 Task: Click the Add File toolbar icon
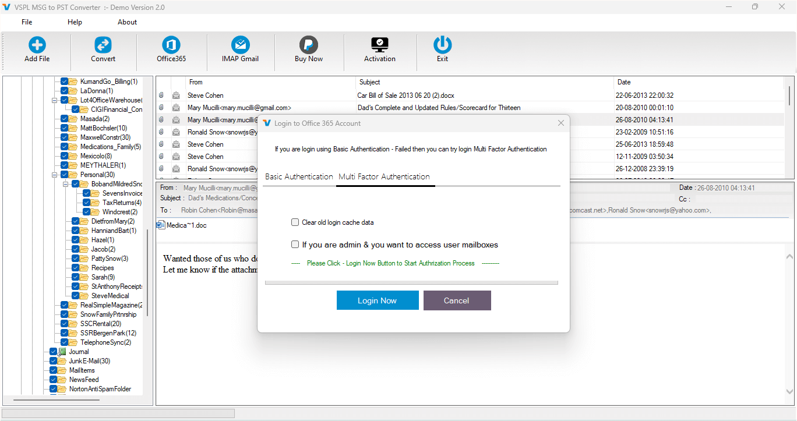pyautogui.click(x=37, y=45)
